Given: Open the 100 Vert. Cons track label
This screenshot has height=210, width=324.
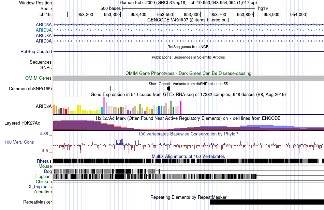Looking at the screenshot, I should click(19, 142).
